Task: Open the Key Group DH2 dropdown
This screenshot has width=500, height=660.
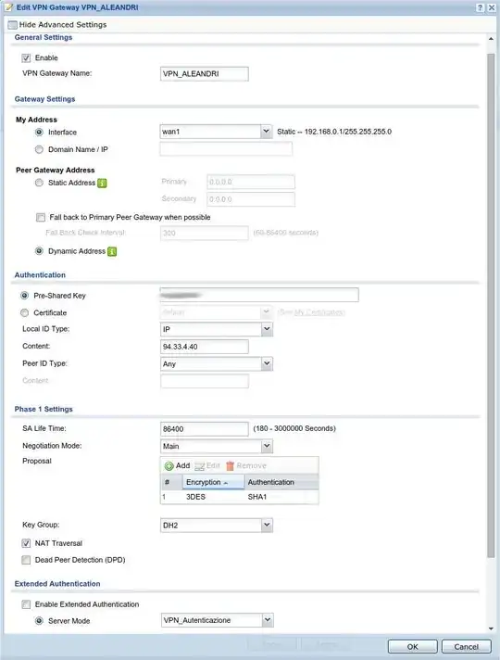Action: tap(267, 525)
